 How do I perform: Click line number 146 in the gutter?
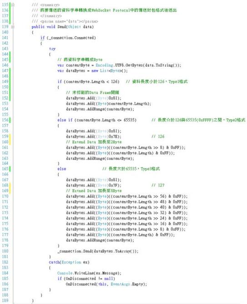tap(5, 65)
